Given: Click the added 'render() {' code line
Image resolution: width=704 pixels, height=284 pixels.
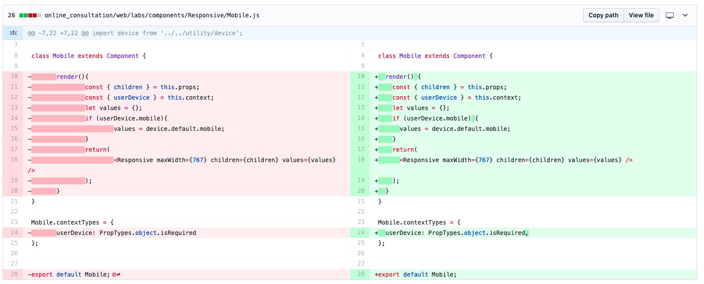Looking at the screenshot, I should 533,76.
